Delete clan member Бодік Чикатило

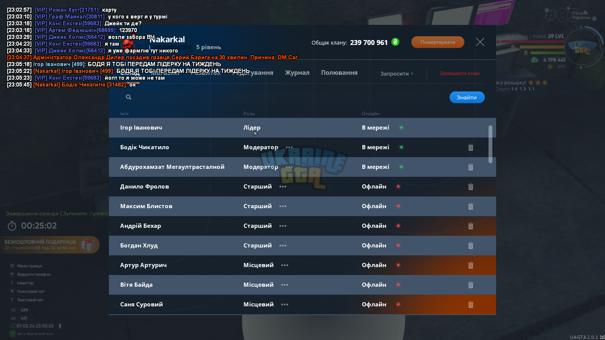(x=471, y=147)
